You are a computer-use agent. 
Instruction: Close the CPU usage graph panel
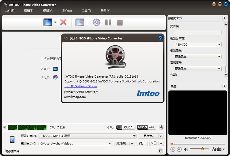point(5,127)
